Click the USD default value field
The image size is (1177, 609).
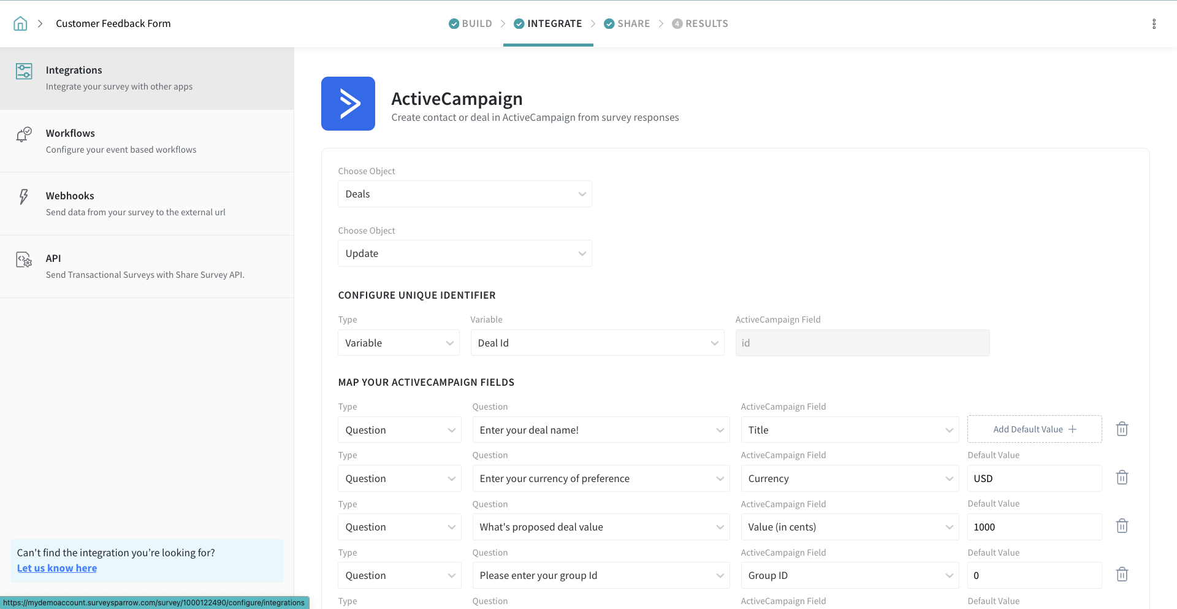1034,478
